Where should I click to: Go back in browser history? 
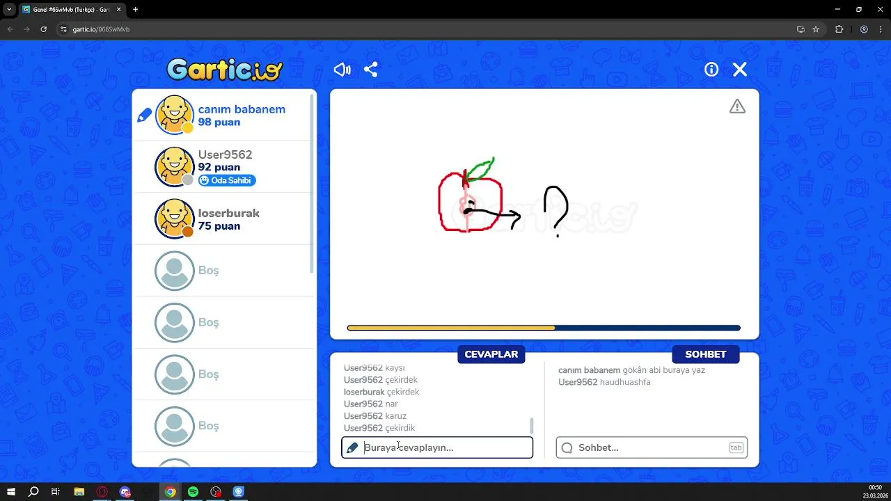10,29
